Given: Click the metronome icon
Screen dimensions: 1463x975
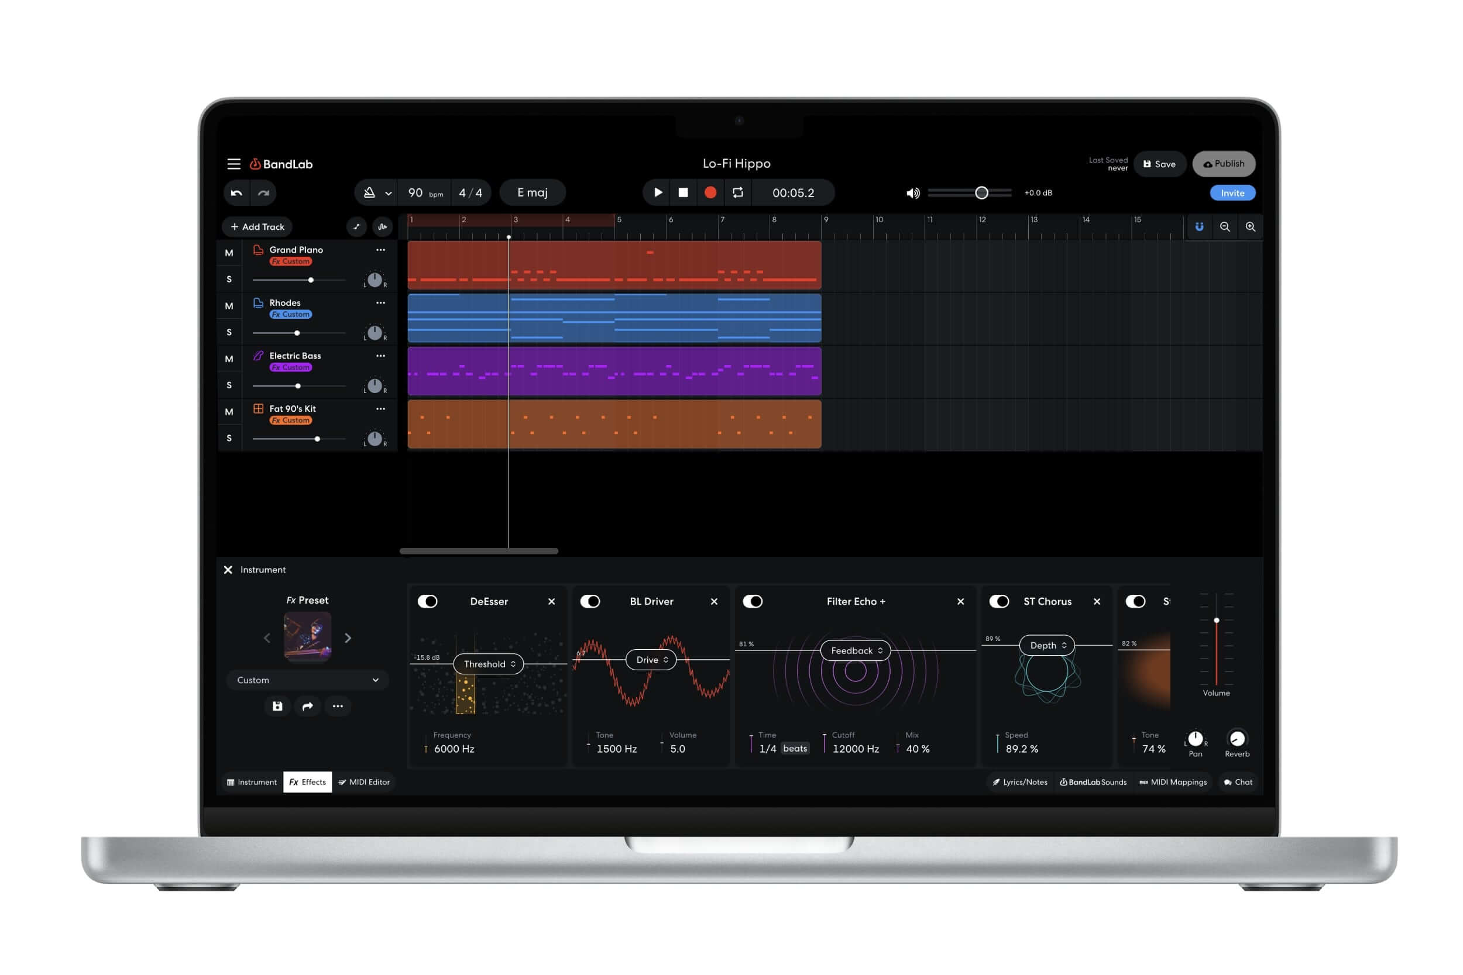Looking at the screenshot, I should pos(369,193).
